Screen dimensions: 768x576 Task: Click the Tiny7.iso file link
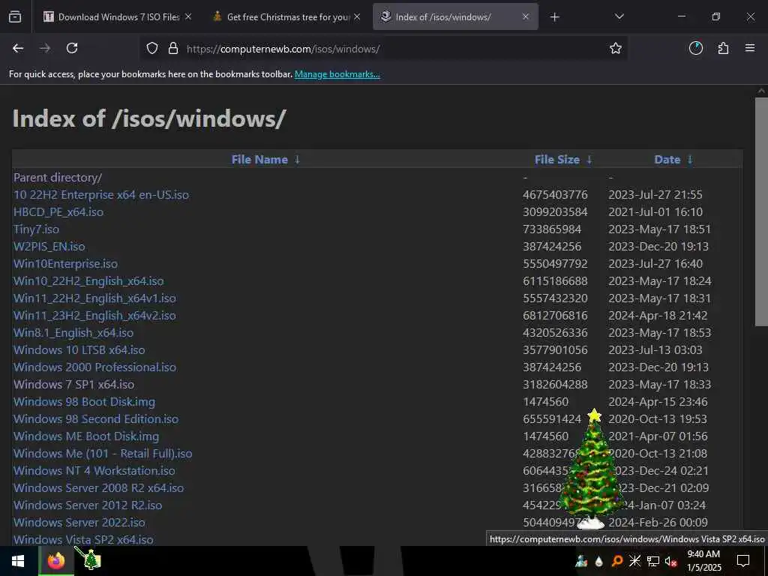pos(36,229)
